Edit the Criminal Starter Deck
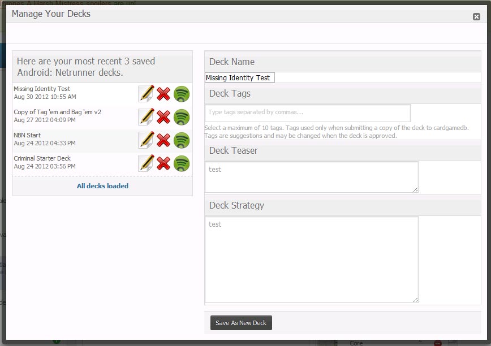This screenshot has width=491, height=346. pyautogui.click(x=146, y=163)
